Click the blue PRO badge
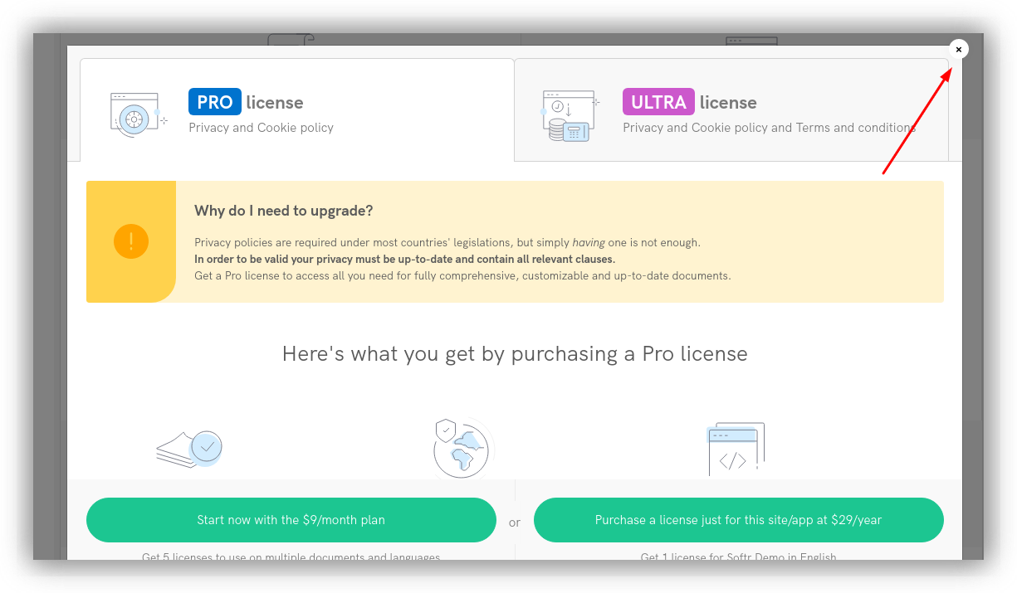Screen dimensions: 1017x593 [x=215, y=102]
